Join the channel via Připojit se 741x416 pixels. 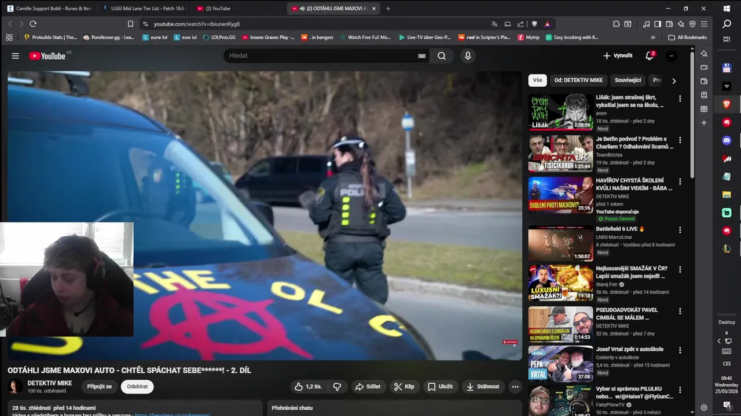[x=100, y=387]
